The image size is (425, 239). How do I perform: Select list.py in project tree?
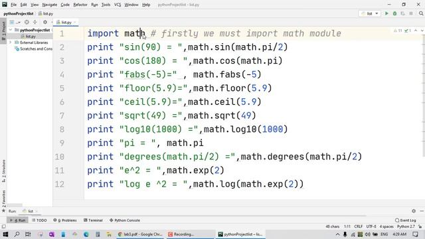click(x=31, y=37)
